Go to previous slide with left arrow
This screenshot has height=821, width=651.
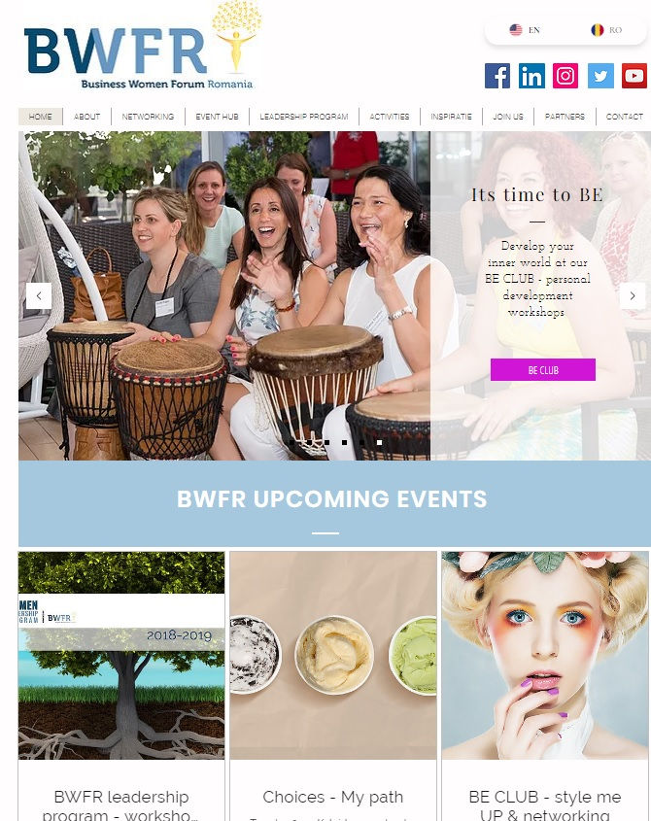[39, 295]
